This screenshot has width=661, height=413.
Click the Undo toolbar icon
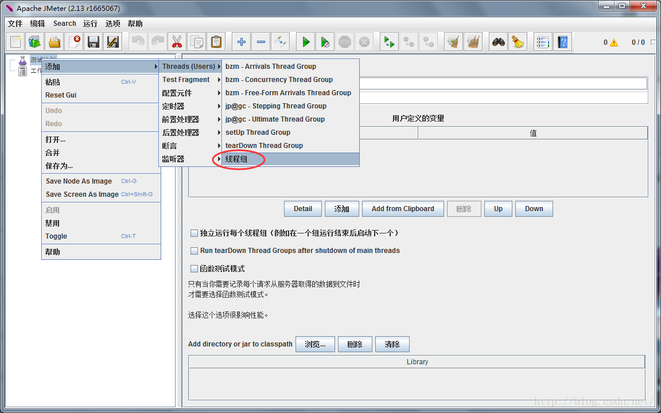tap(138, 42)
